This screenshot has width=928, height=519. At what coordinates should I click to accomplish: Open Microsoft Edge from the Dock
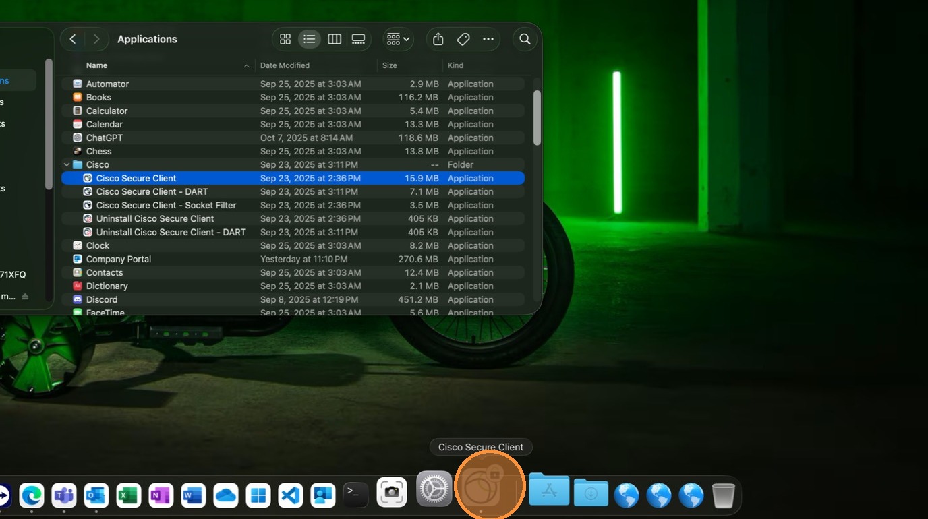pos(32,495)
